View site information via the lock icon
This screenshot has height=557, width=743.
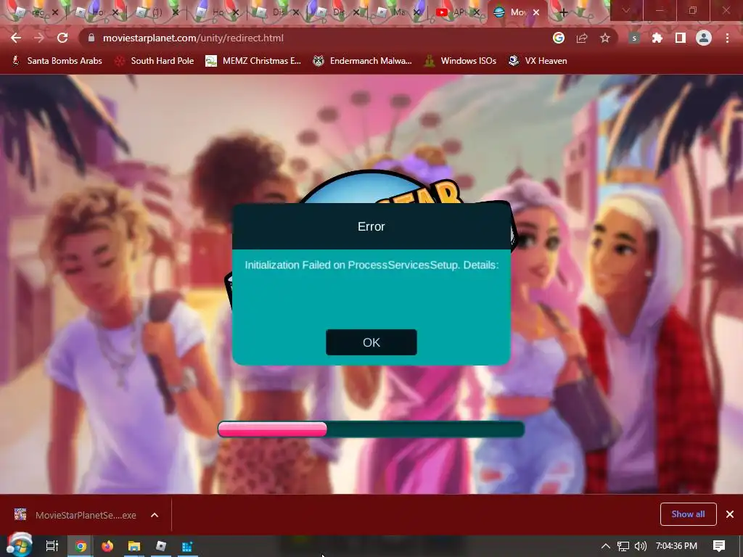(x=91, y=38)
